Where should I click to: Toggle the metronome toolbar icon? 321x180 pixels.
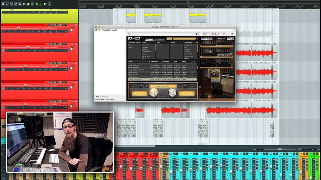coord(20,4)
